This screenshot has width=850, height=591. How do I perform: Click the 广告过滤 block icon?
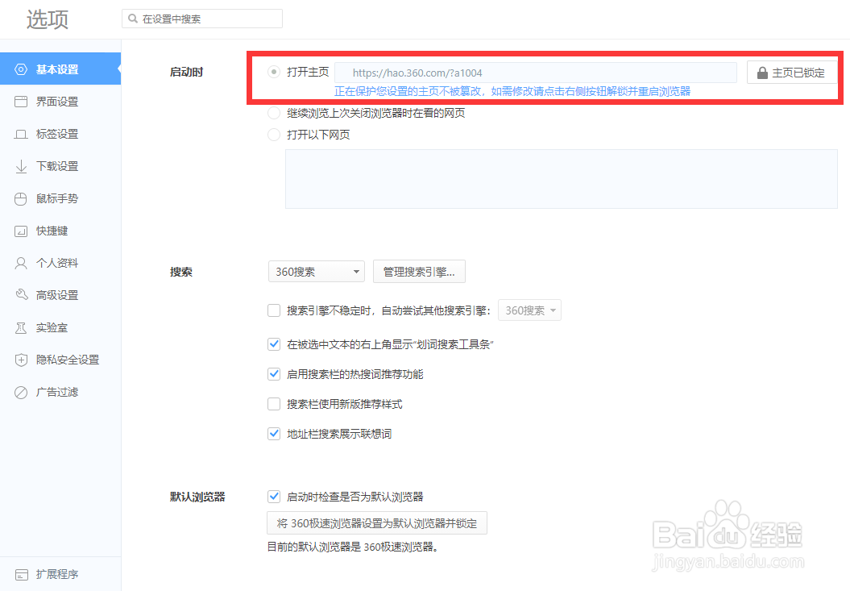point(21,393)
